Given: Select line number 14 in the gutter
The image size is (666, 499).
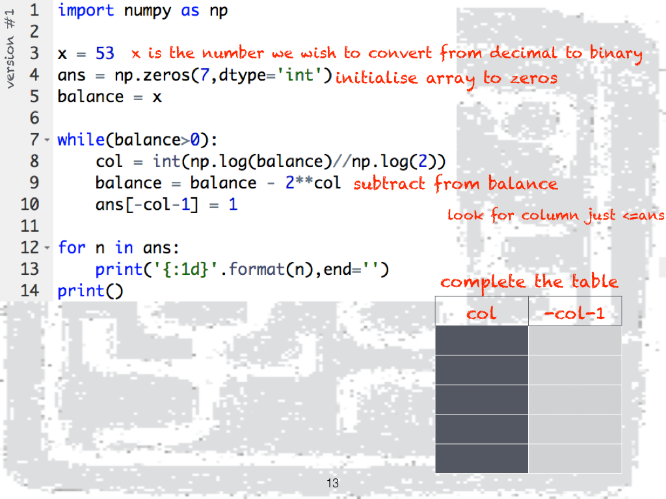Looking at the screenshot, I should (29, 290).
